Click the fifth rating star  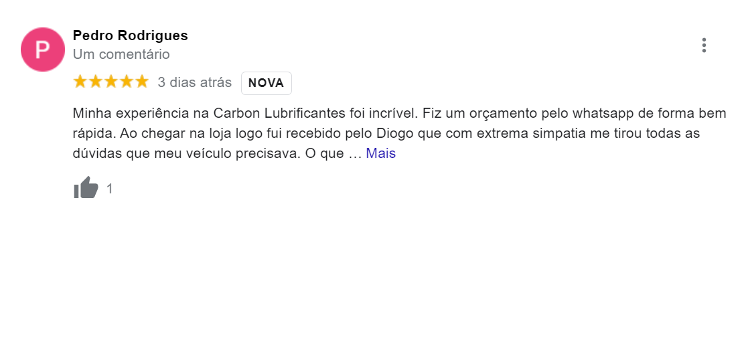[x=141, y=82]
